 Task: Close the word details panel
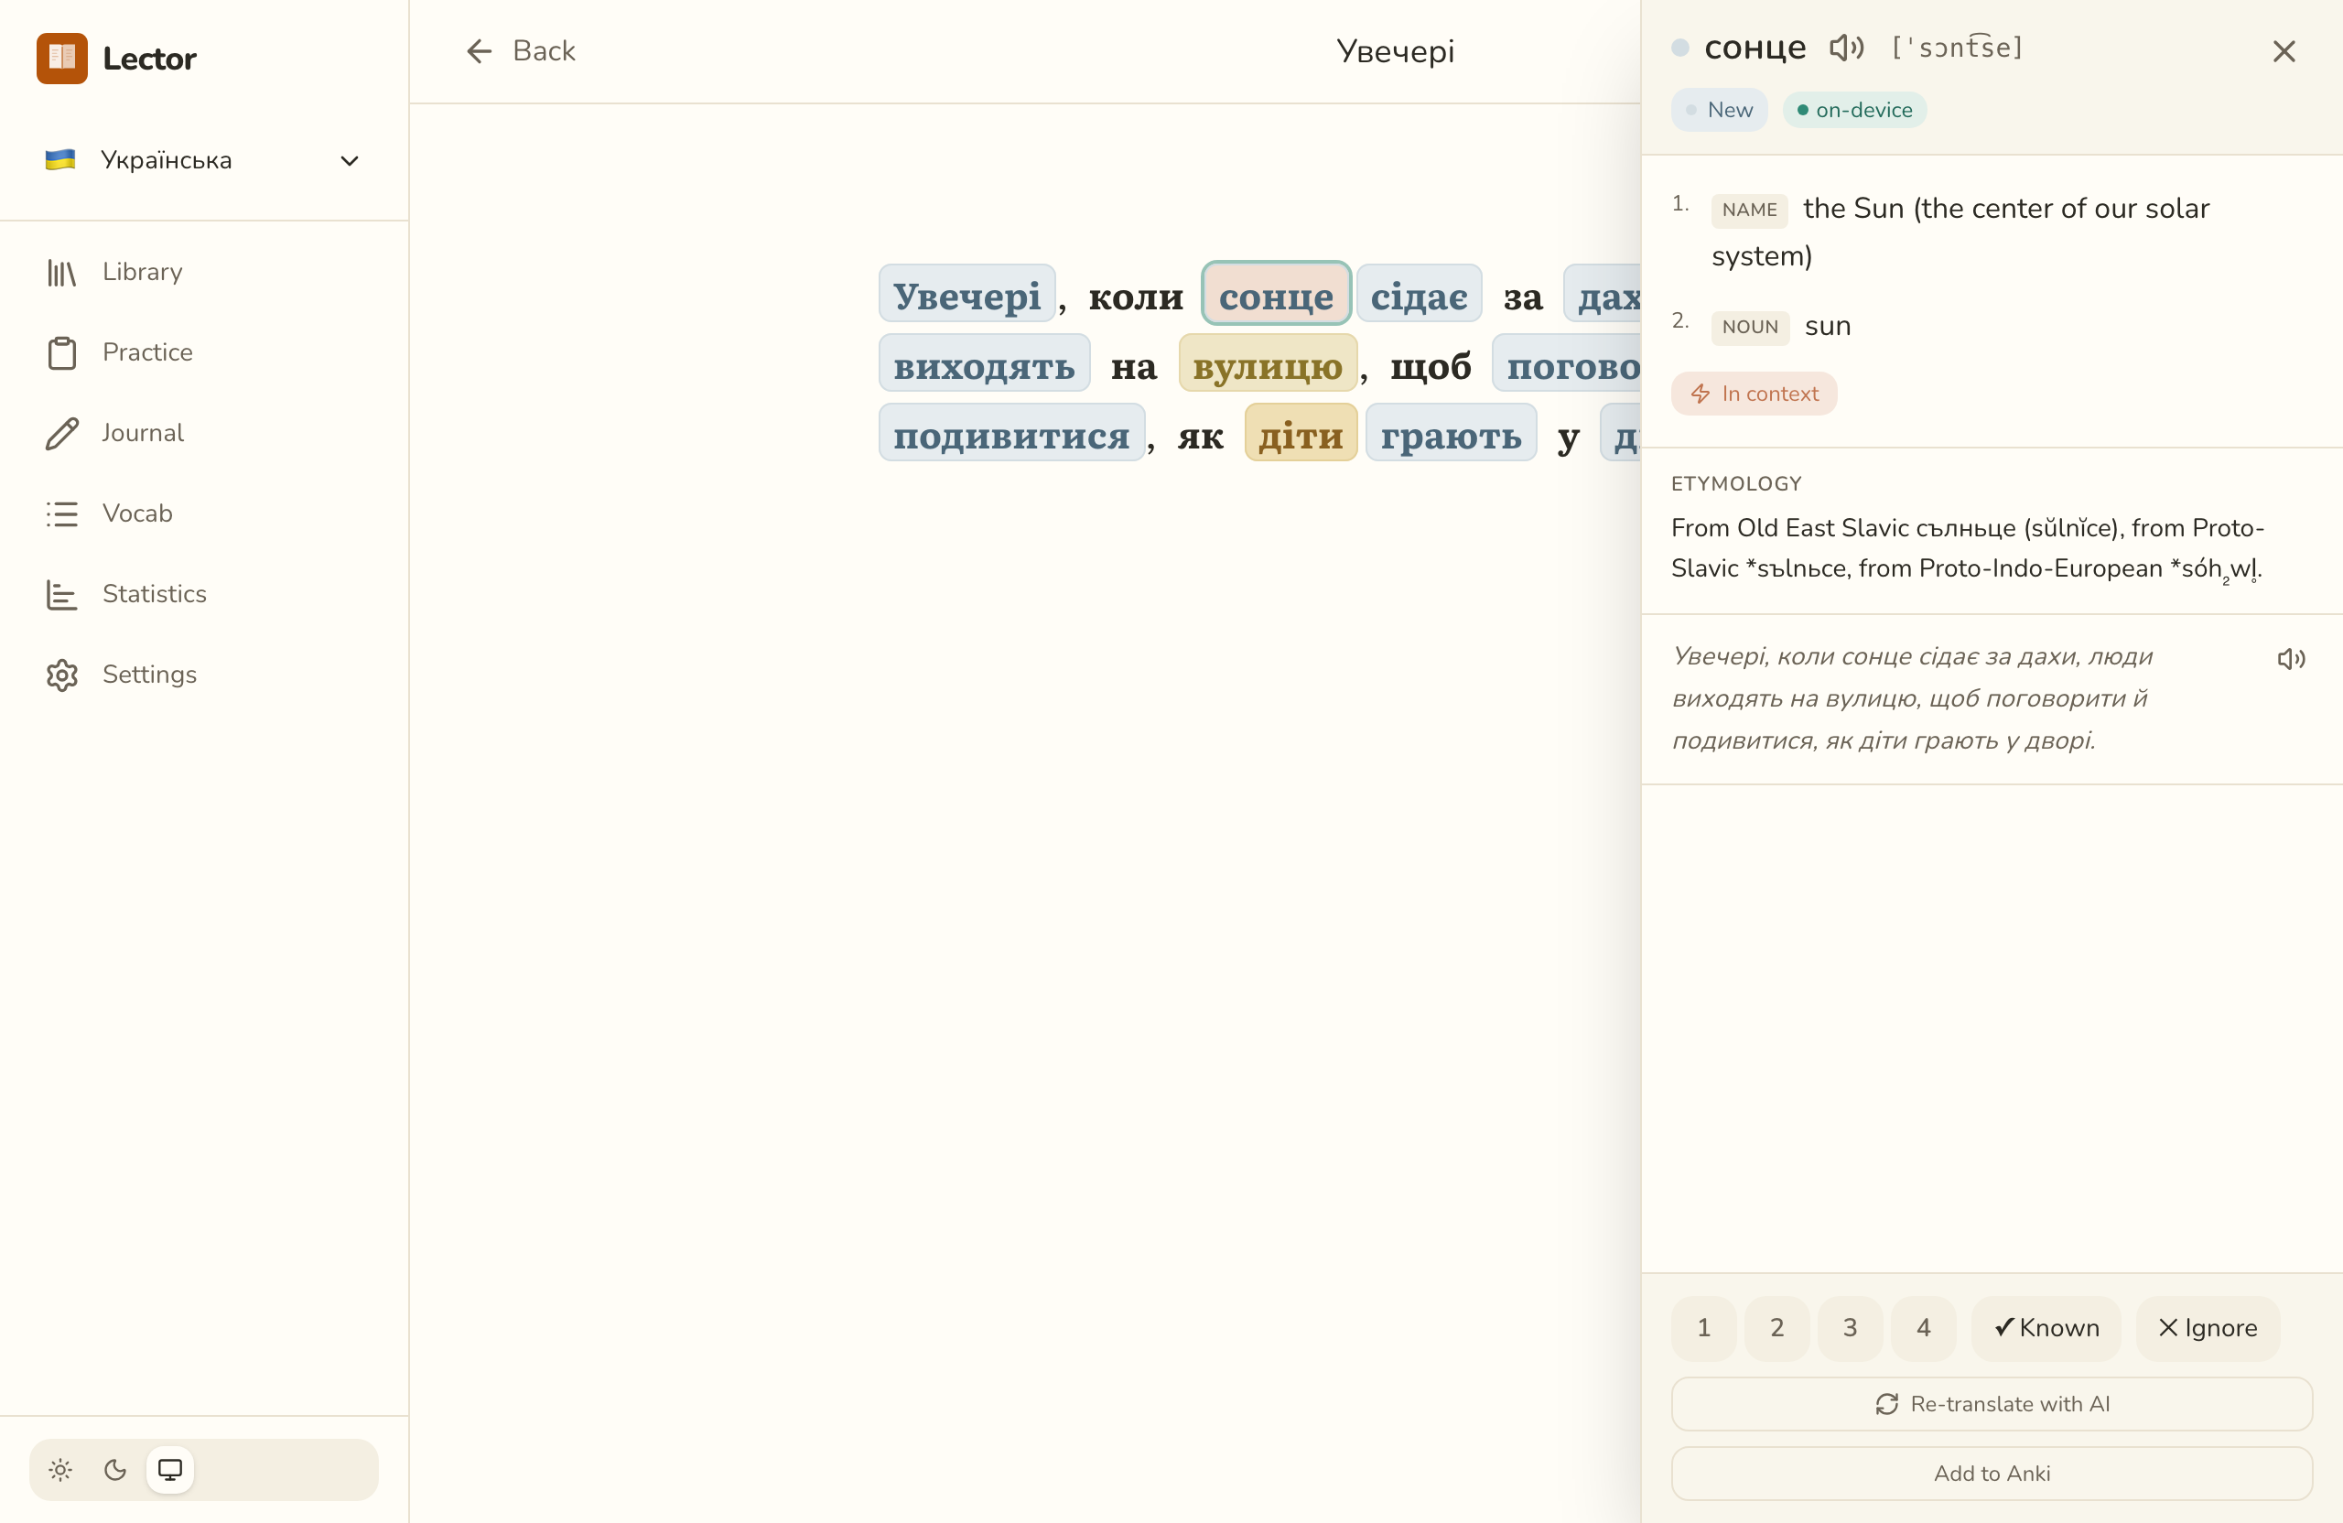[x=2283, y=51]
